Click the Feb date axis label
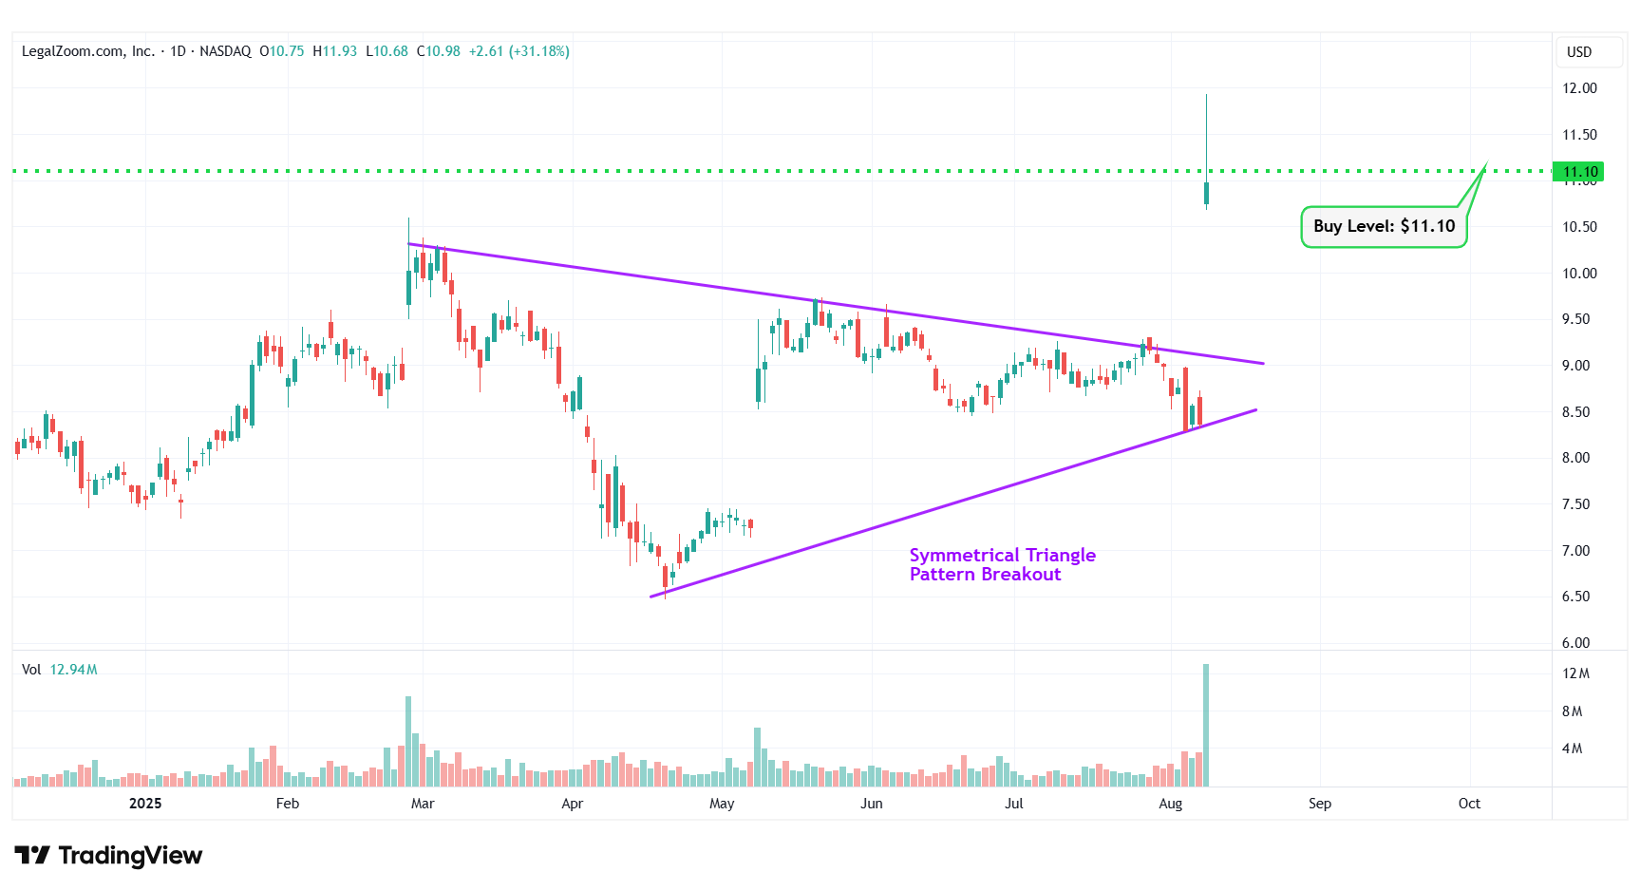Viewport: 1640px width, 891px height. [288, 804]
